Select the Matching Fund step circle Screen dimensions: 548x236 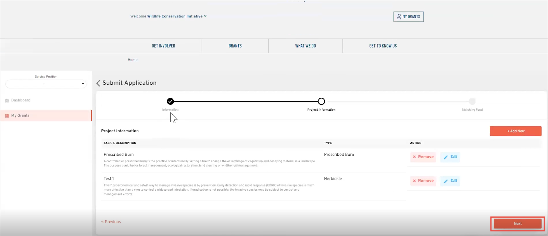point(472,101)
